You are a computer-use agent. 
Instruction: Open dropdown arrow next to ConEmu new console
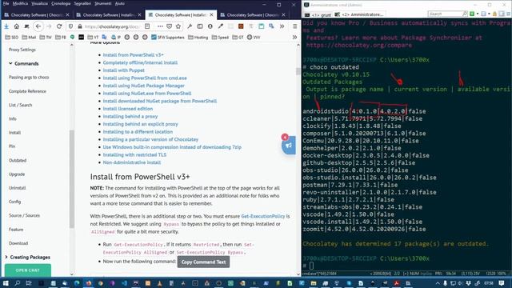[477, 14]
